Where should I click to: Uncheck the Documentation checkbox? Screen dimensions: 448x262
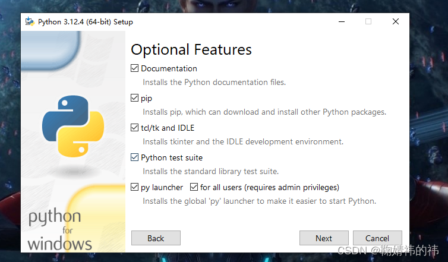[134, 68]
